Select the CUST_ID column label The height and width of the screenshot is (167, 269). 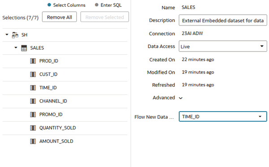(x=48, y=74)
